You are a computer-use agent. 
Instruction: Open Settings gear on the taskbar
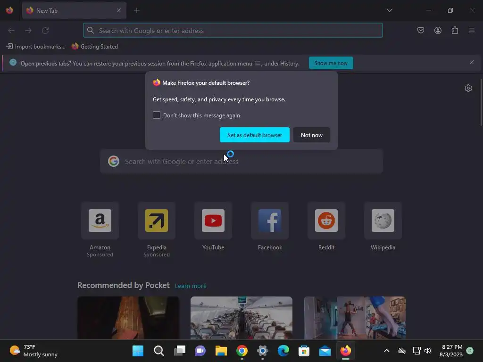click(x=262, y=351)
